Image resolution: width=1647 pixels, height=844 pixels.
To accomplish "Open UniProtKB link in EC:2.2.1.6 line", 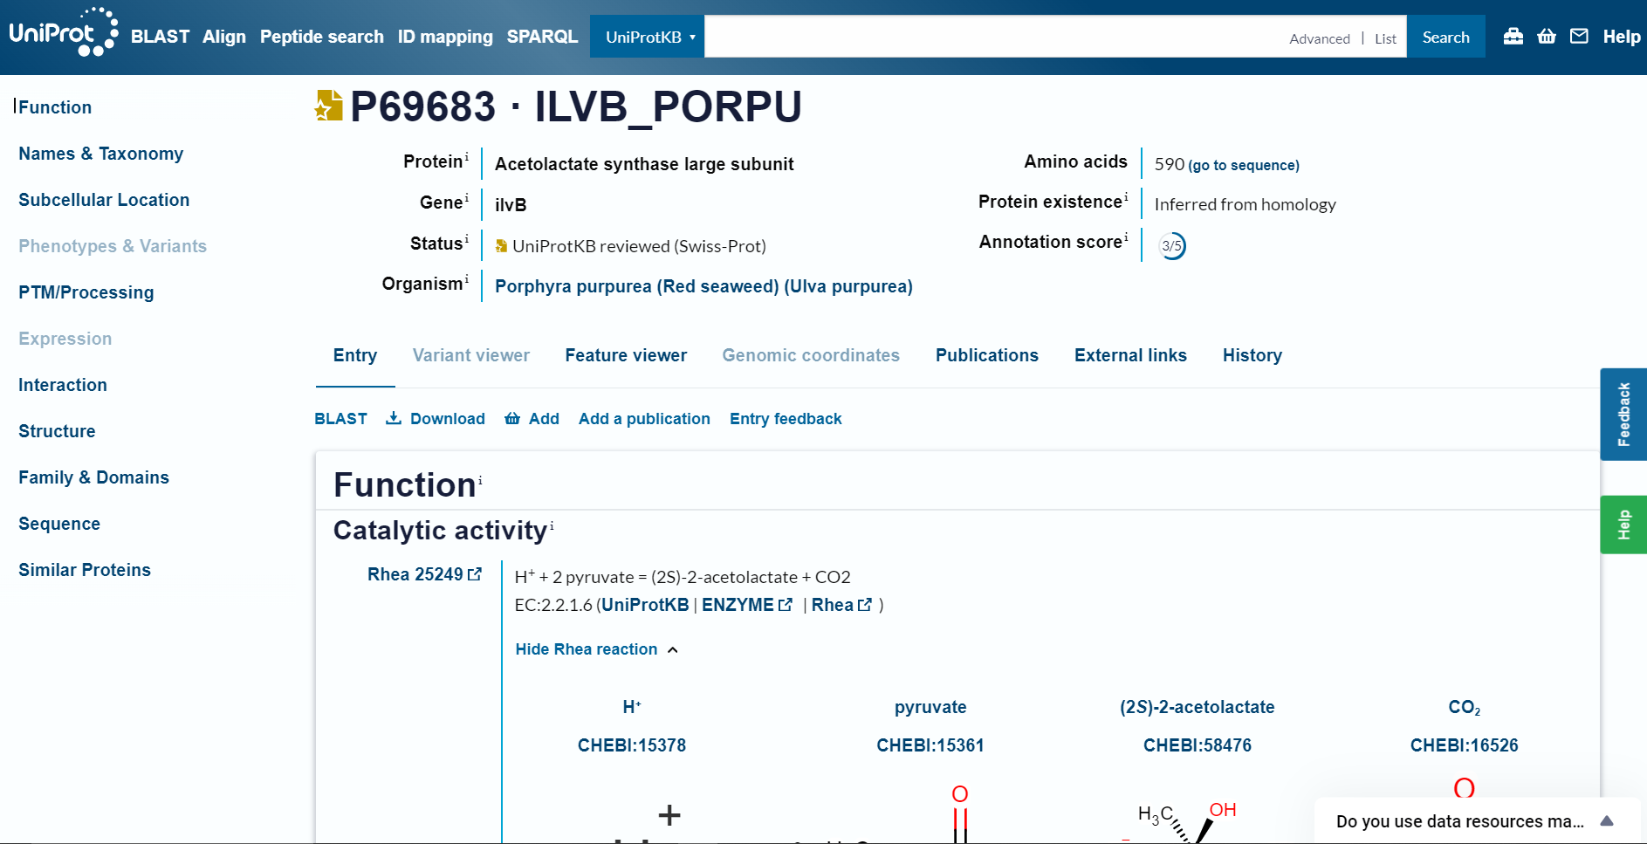I will tap(645, 605).
